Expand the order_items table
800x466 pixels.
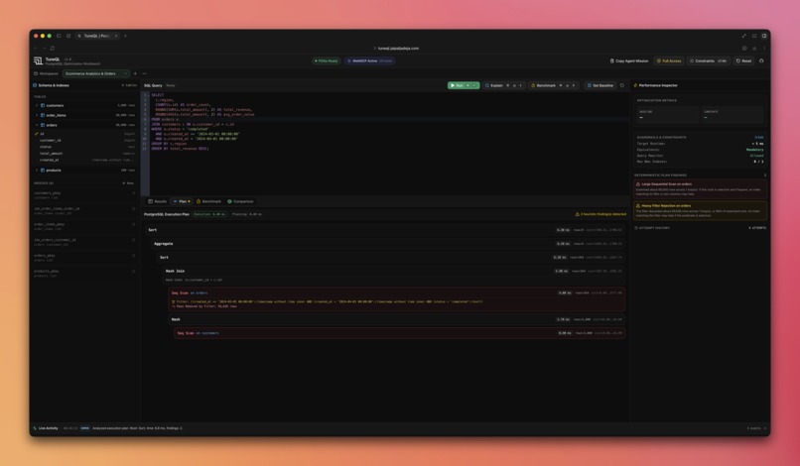pos(84,115)
